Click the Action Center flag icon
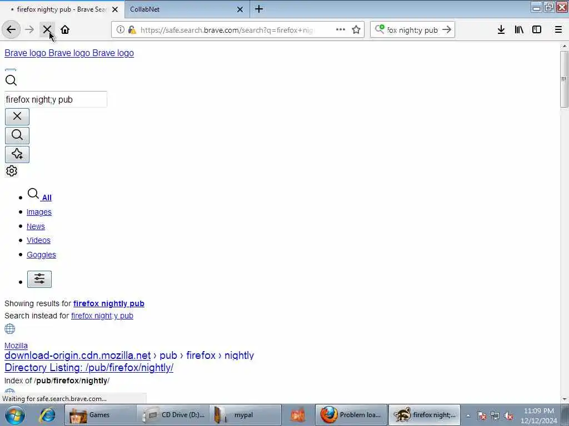The height and width of the screenshot is (426, 569). coord(482,416)
